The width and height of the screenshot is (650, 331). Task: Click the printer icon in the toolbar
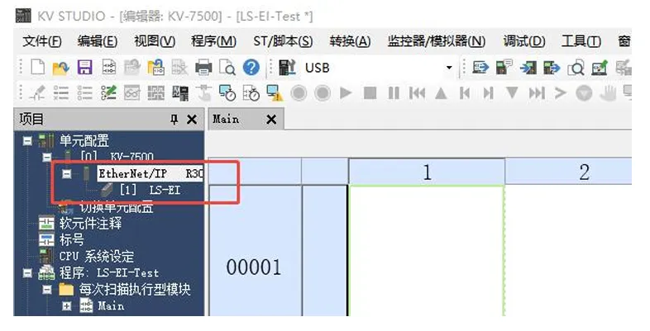point(203,68)
